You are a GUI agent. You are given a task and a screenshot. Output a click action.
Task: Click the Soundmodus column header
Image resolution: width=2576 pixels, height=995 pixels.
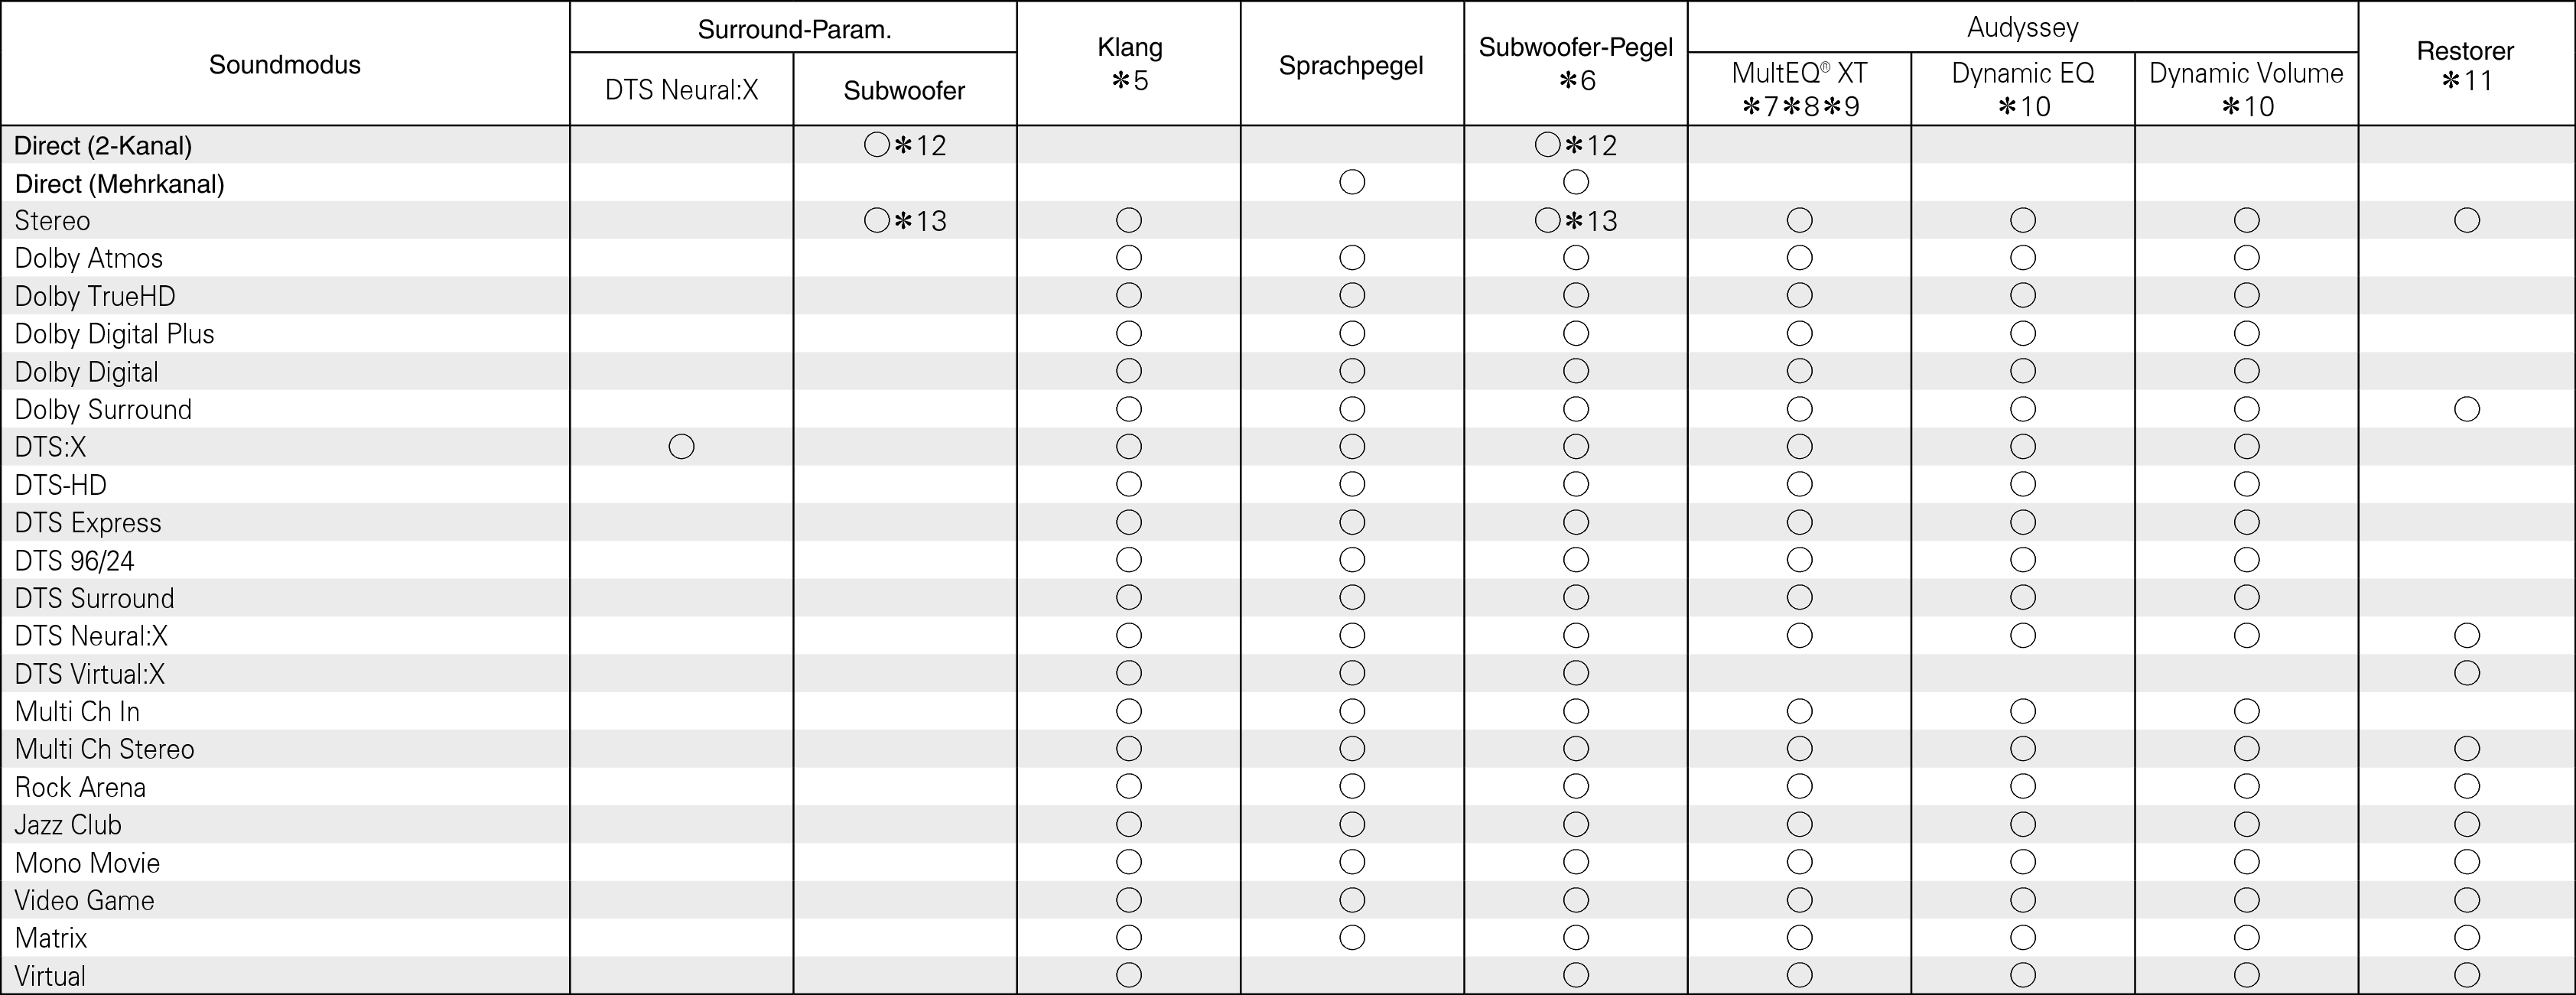pyautogui.click(x=285, y=65)
